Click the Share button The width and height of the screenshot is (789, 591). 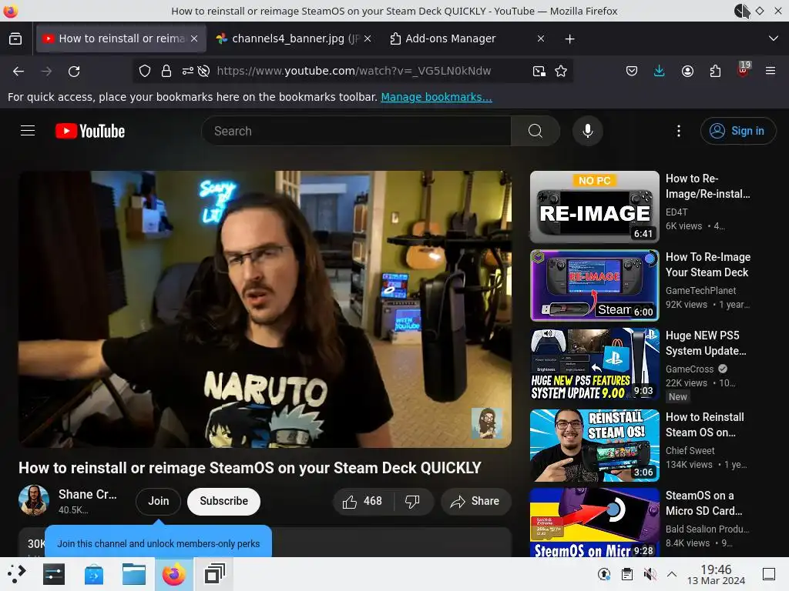(x=475, y=501)
